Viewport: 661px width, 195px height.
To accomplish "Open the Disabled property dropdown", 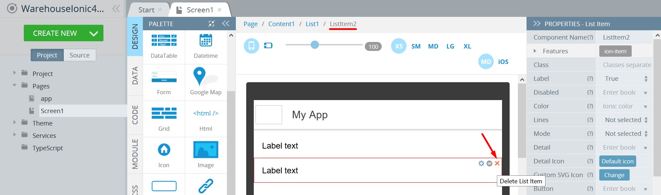I will [624, 92].
